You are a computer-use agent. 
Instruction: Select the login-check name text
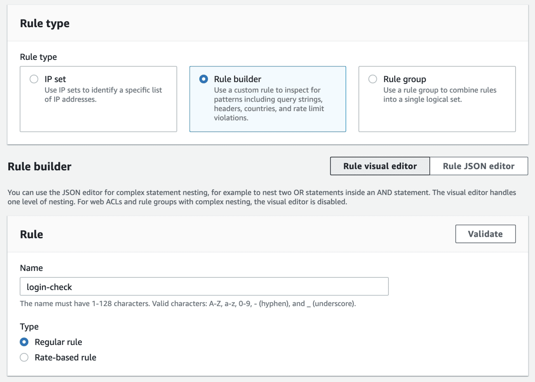tap(49, 287)
